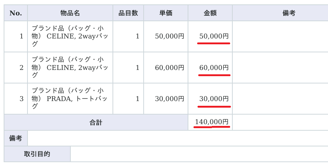Click the 取引目的 label cell
The height and width of the screenshot is (164, 328).
[x=37, y=154]
